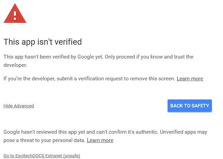Click the white exclamation mark in the triangle
This screenshot has width=223, height=159.
point(15,15)
